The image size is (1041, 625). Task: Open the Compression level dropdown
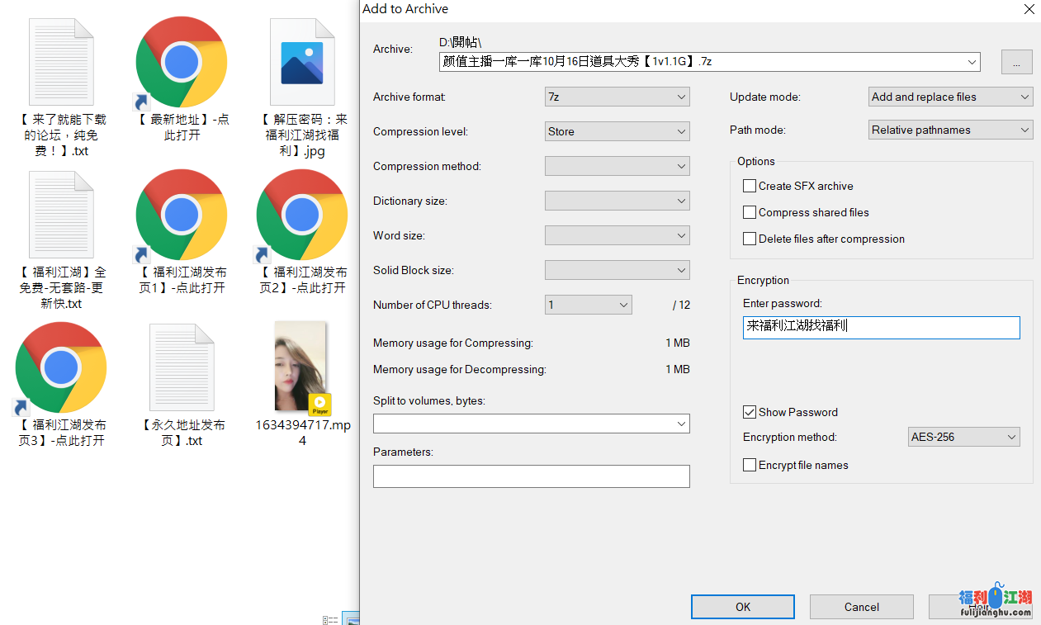pyautogui.click(x=617, y=131)
